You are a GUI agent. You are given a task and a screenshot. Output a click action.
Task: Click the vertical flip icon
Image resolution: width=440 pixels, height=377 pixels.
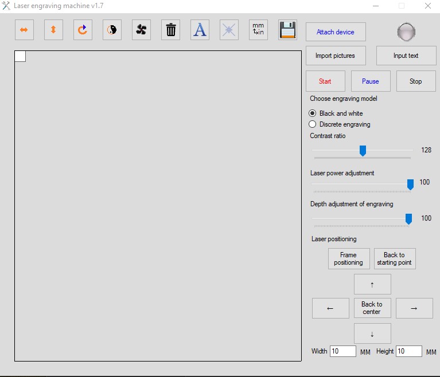point(53,30)
